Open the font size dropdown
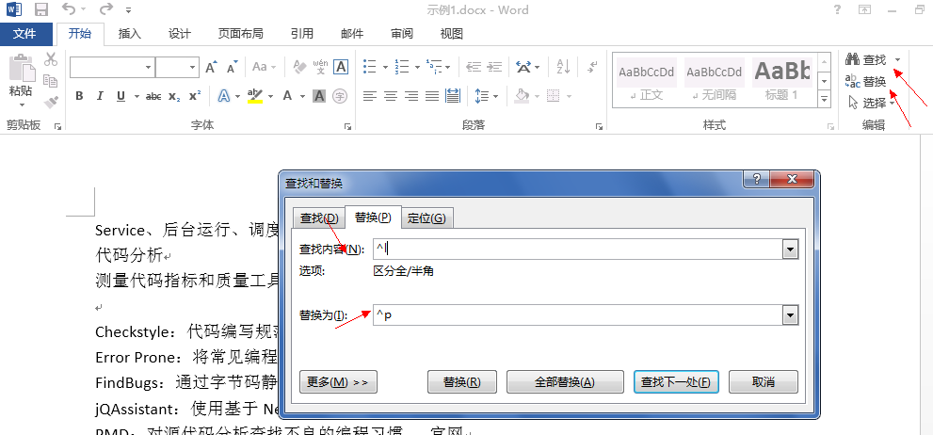The width and height of the screenshot is (933, 435). coord(192,68)
